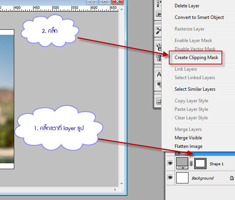Viewport: 235px width, 200px height.
Task: Select the Background layer thumbnail
Action: (x=182, y=178)
